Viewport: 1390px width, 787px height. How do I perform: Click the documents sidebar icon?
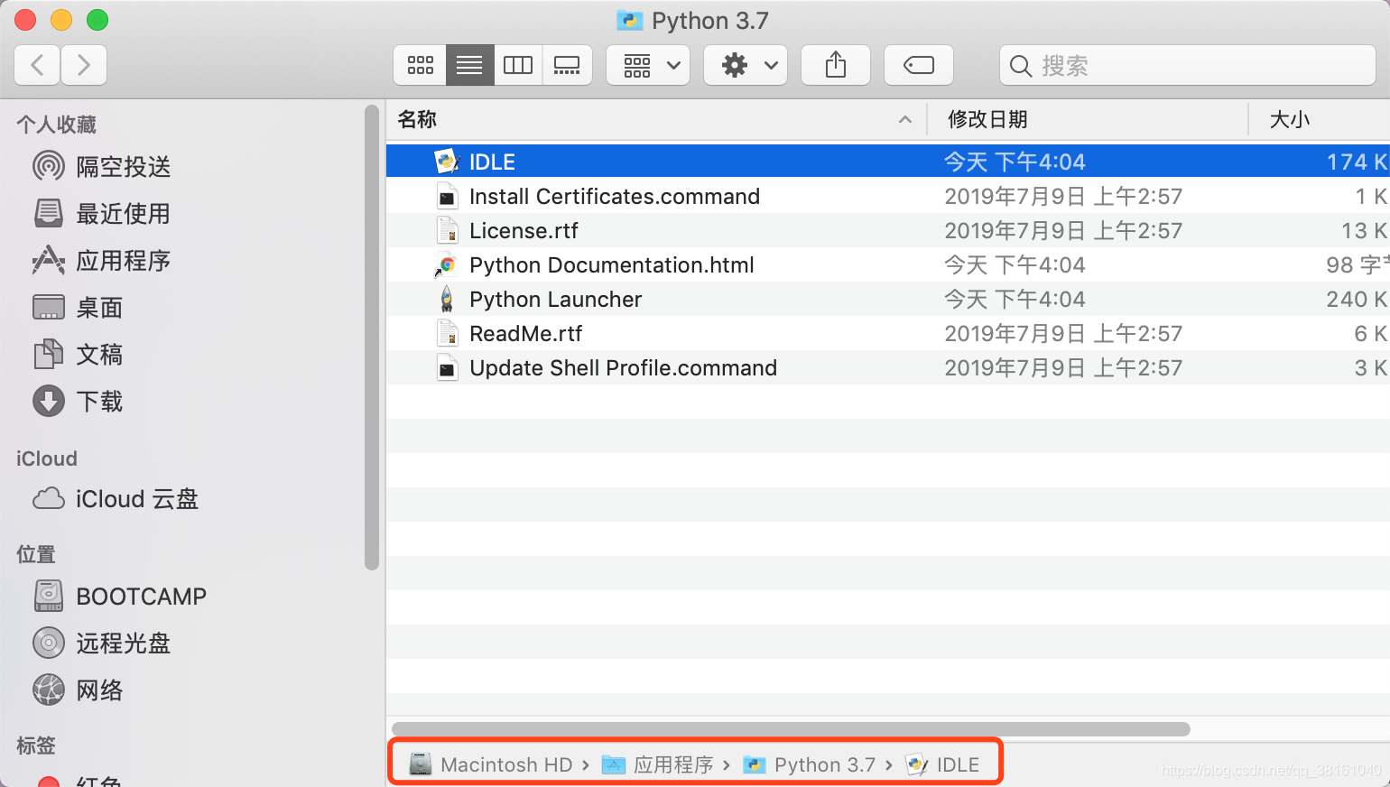49,354
